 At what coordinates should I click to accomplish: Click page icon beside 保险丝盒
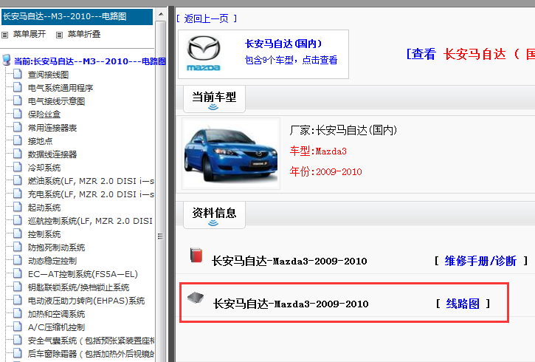18,114
